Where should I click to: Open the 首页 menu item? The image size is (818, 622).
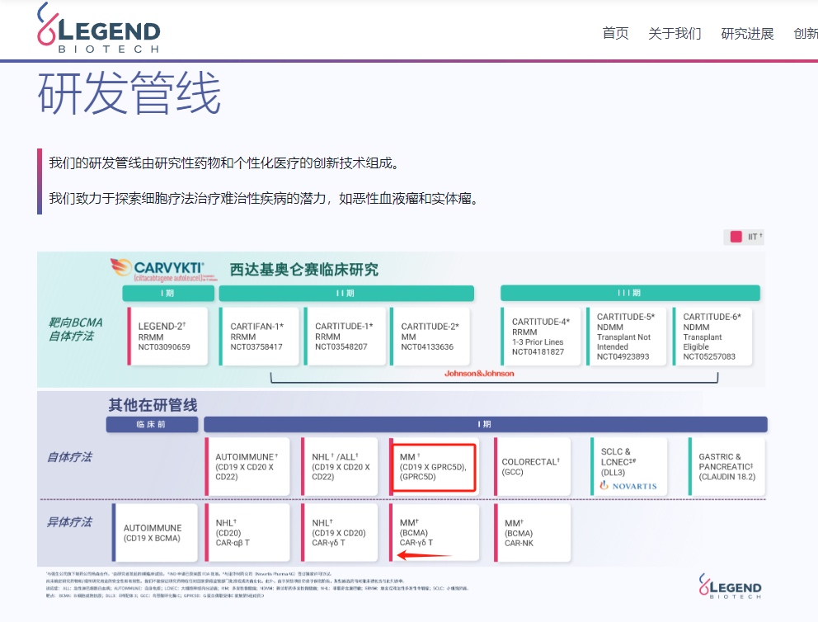click(x=616, y=33)
